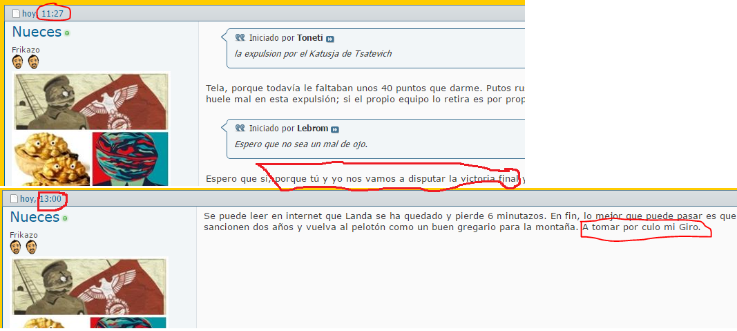Image resolution: width=737 pixels, height=331 pixels.
Task: Click the quote marks icon in Toneti quote
Action: [x=240, y=37]
